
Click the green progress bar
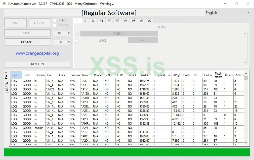coord(127,152)
